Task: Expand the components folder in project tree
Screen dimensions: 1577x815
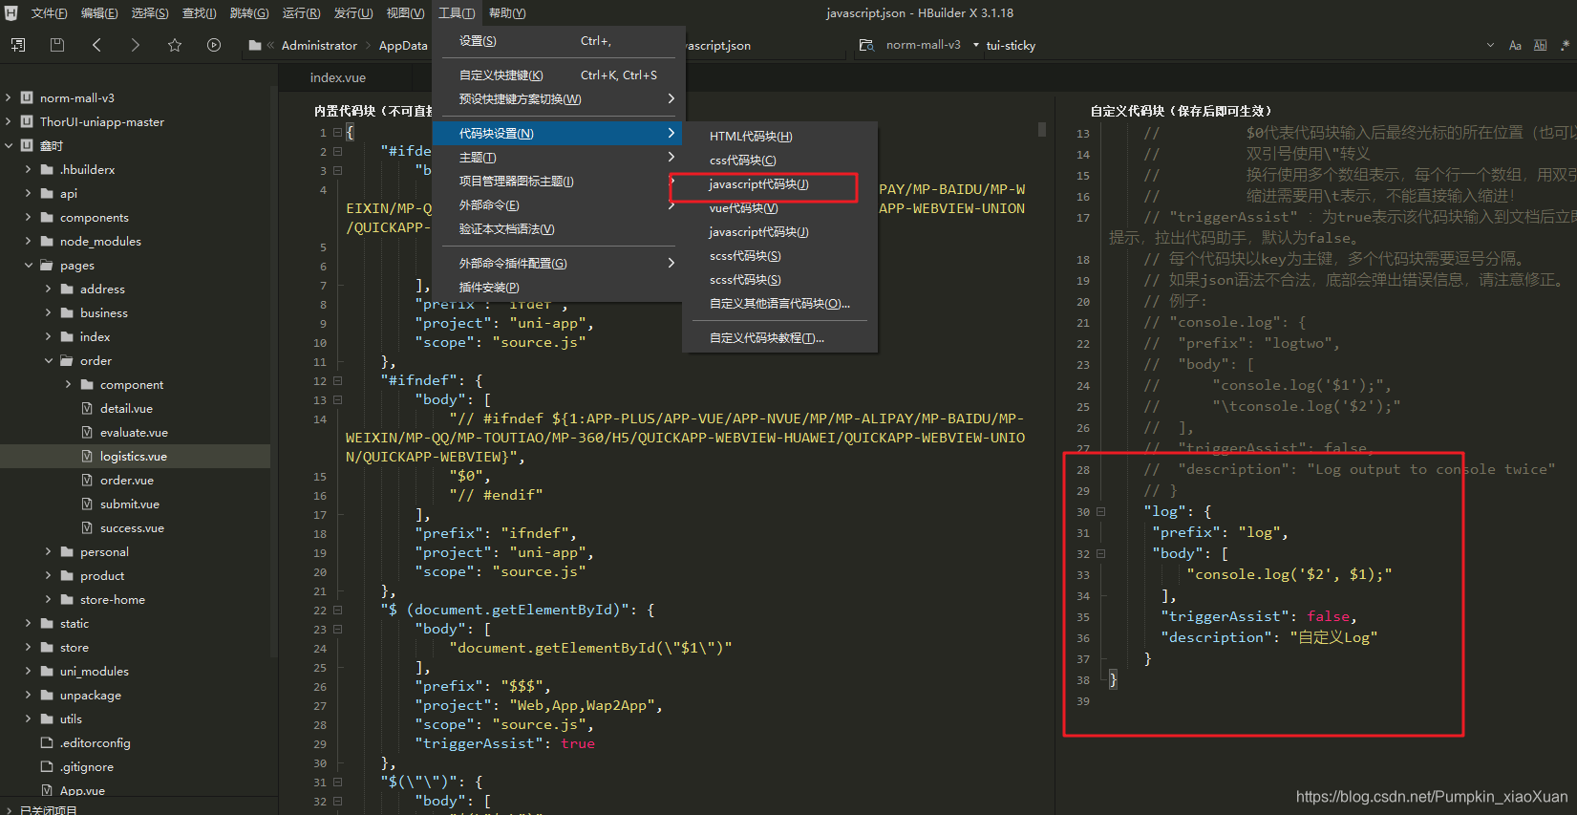Action: click(x=28, y=218)
